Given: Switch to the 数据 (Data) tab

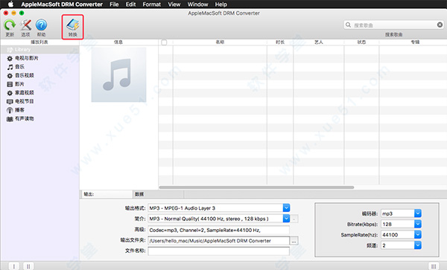Looking at the screenshot, I should coord(158,194).
